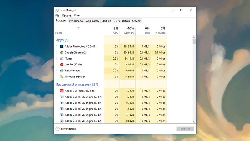Sort processes by Memory column
250x141 pixels.
tap(127, 31)
